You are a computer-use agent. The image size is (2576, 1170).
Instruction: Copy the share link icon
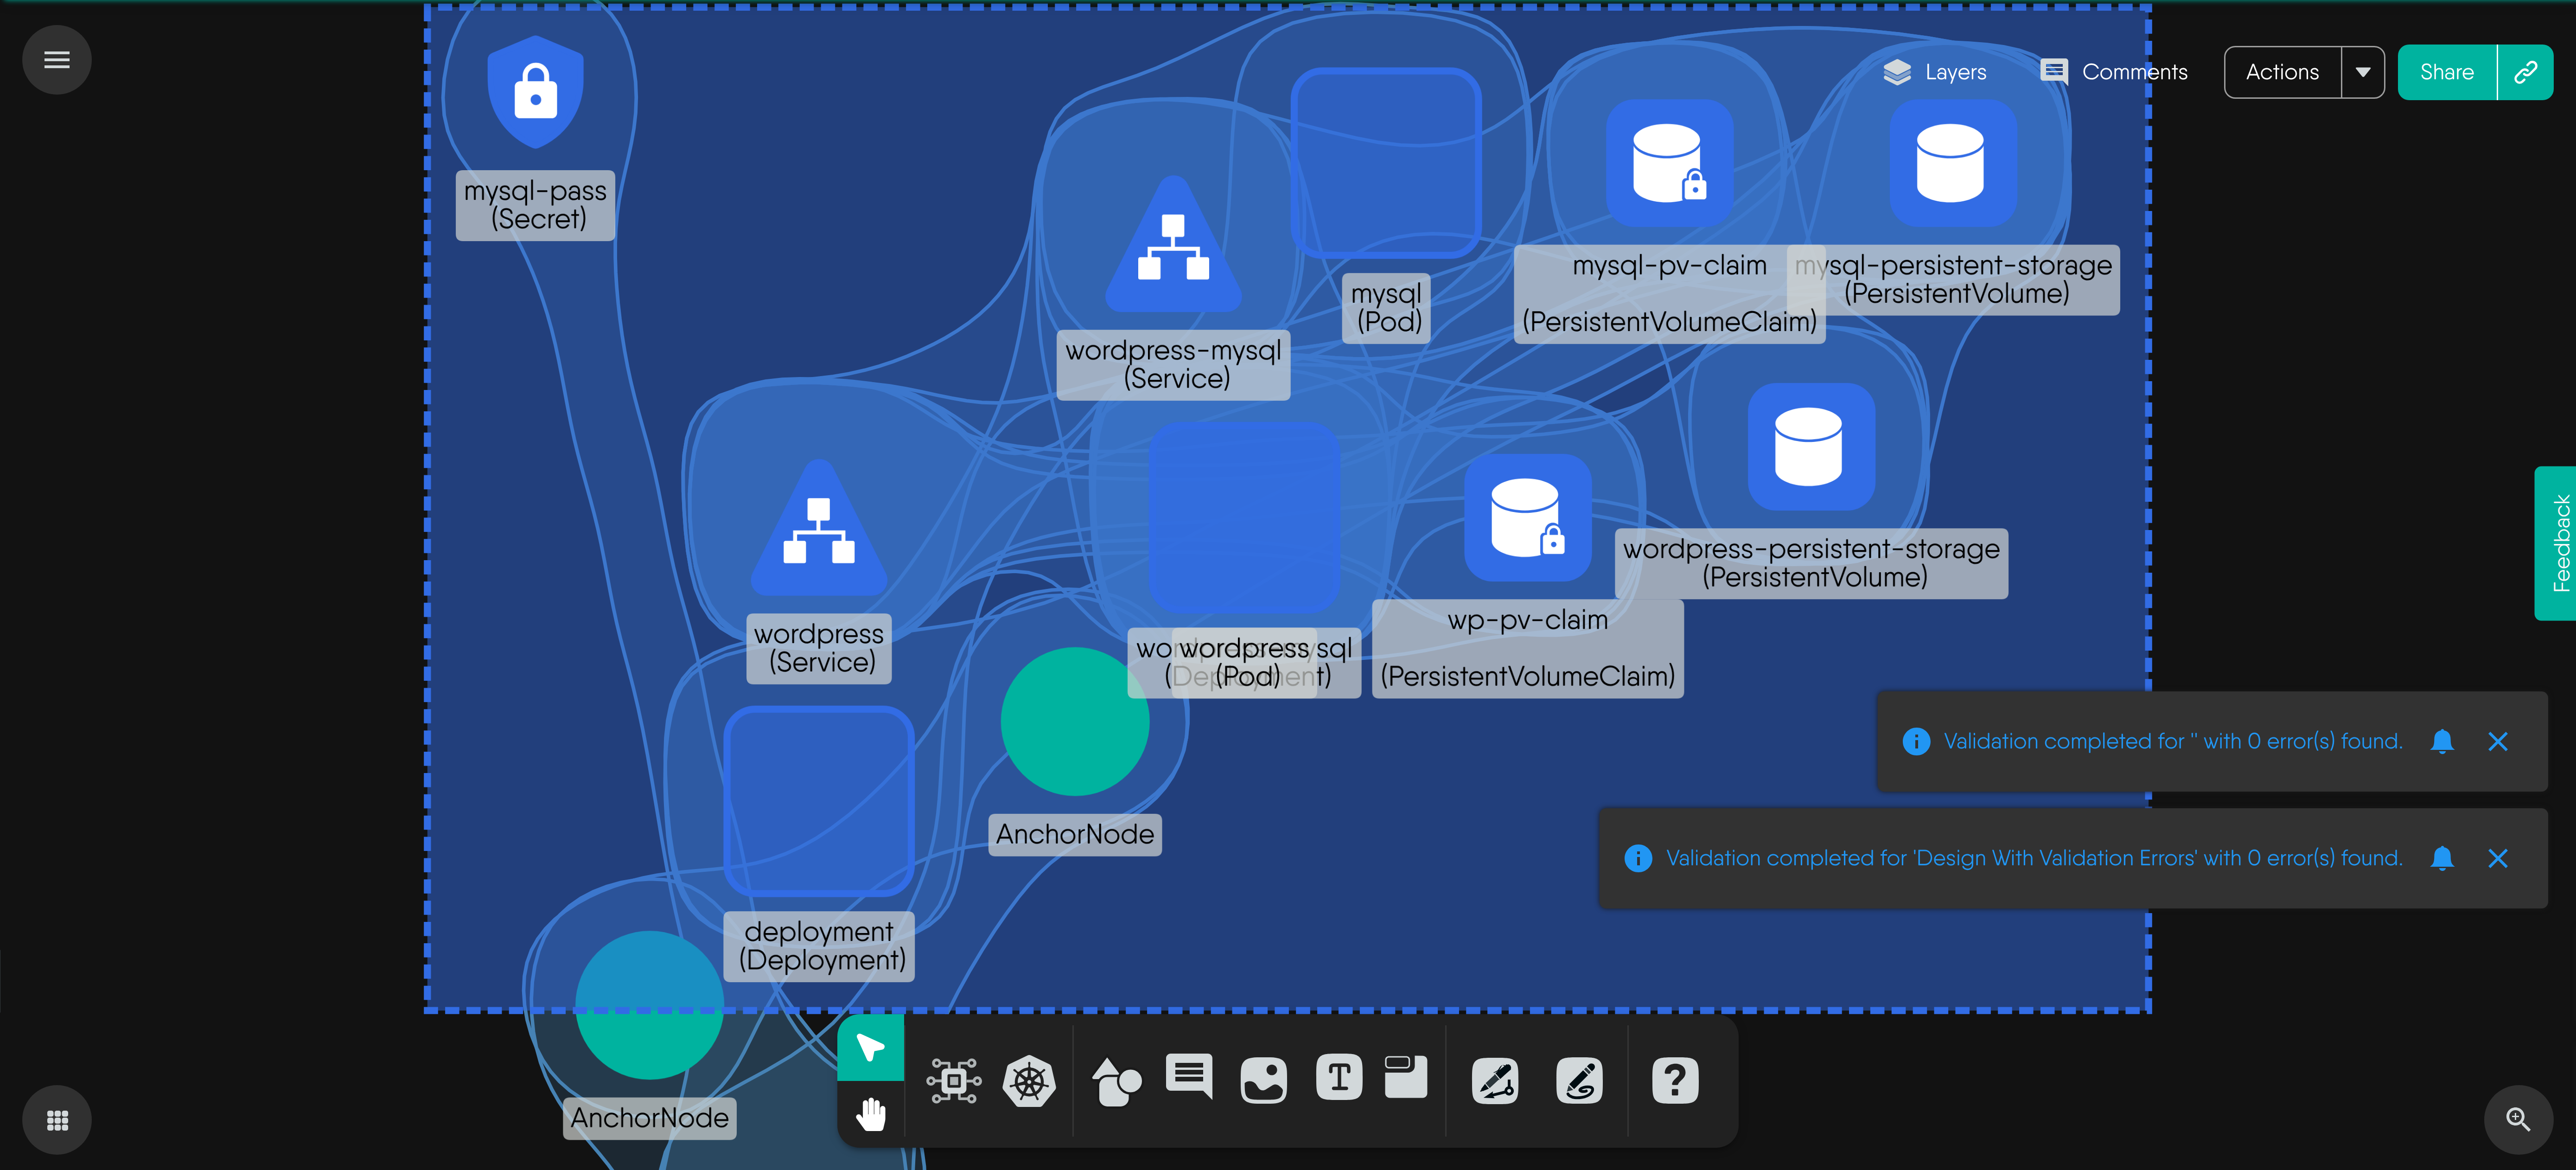pos(2525,72)
